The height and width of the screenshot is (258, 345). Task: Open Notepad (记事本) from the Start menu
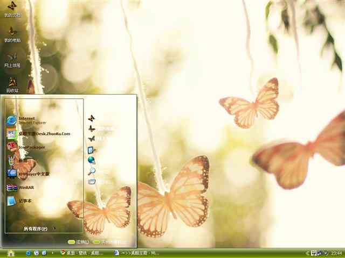(19, 200)
